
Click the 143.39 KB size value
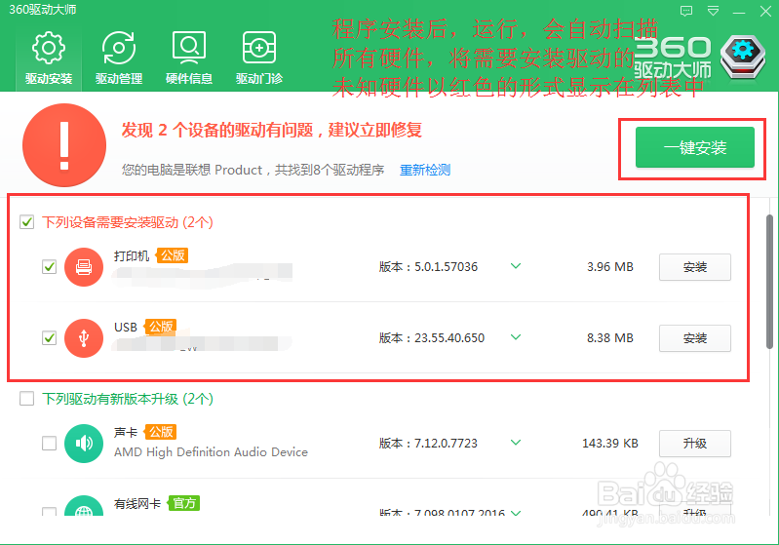tap(610, 444)
